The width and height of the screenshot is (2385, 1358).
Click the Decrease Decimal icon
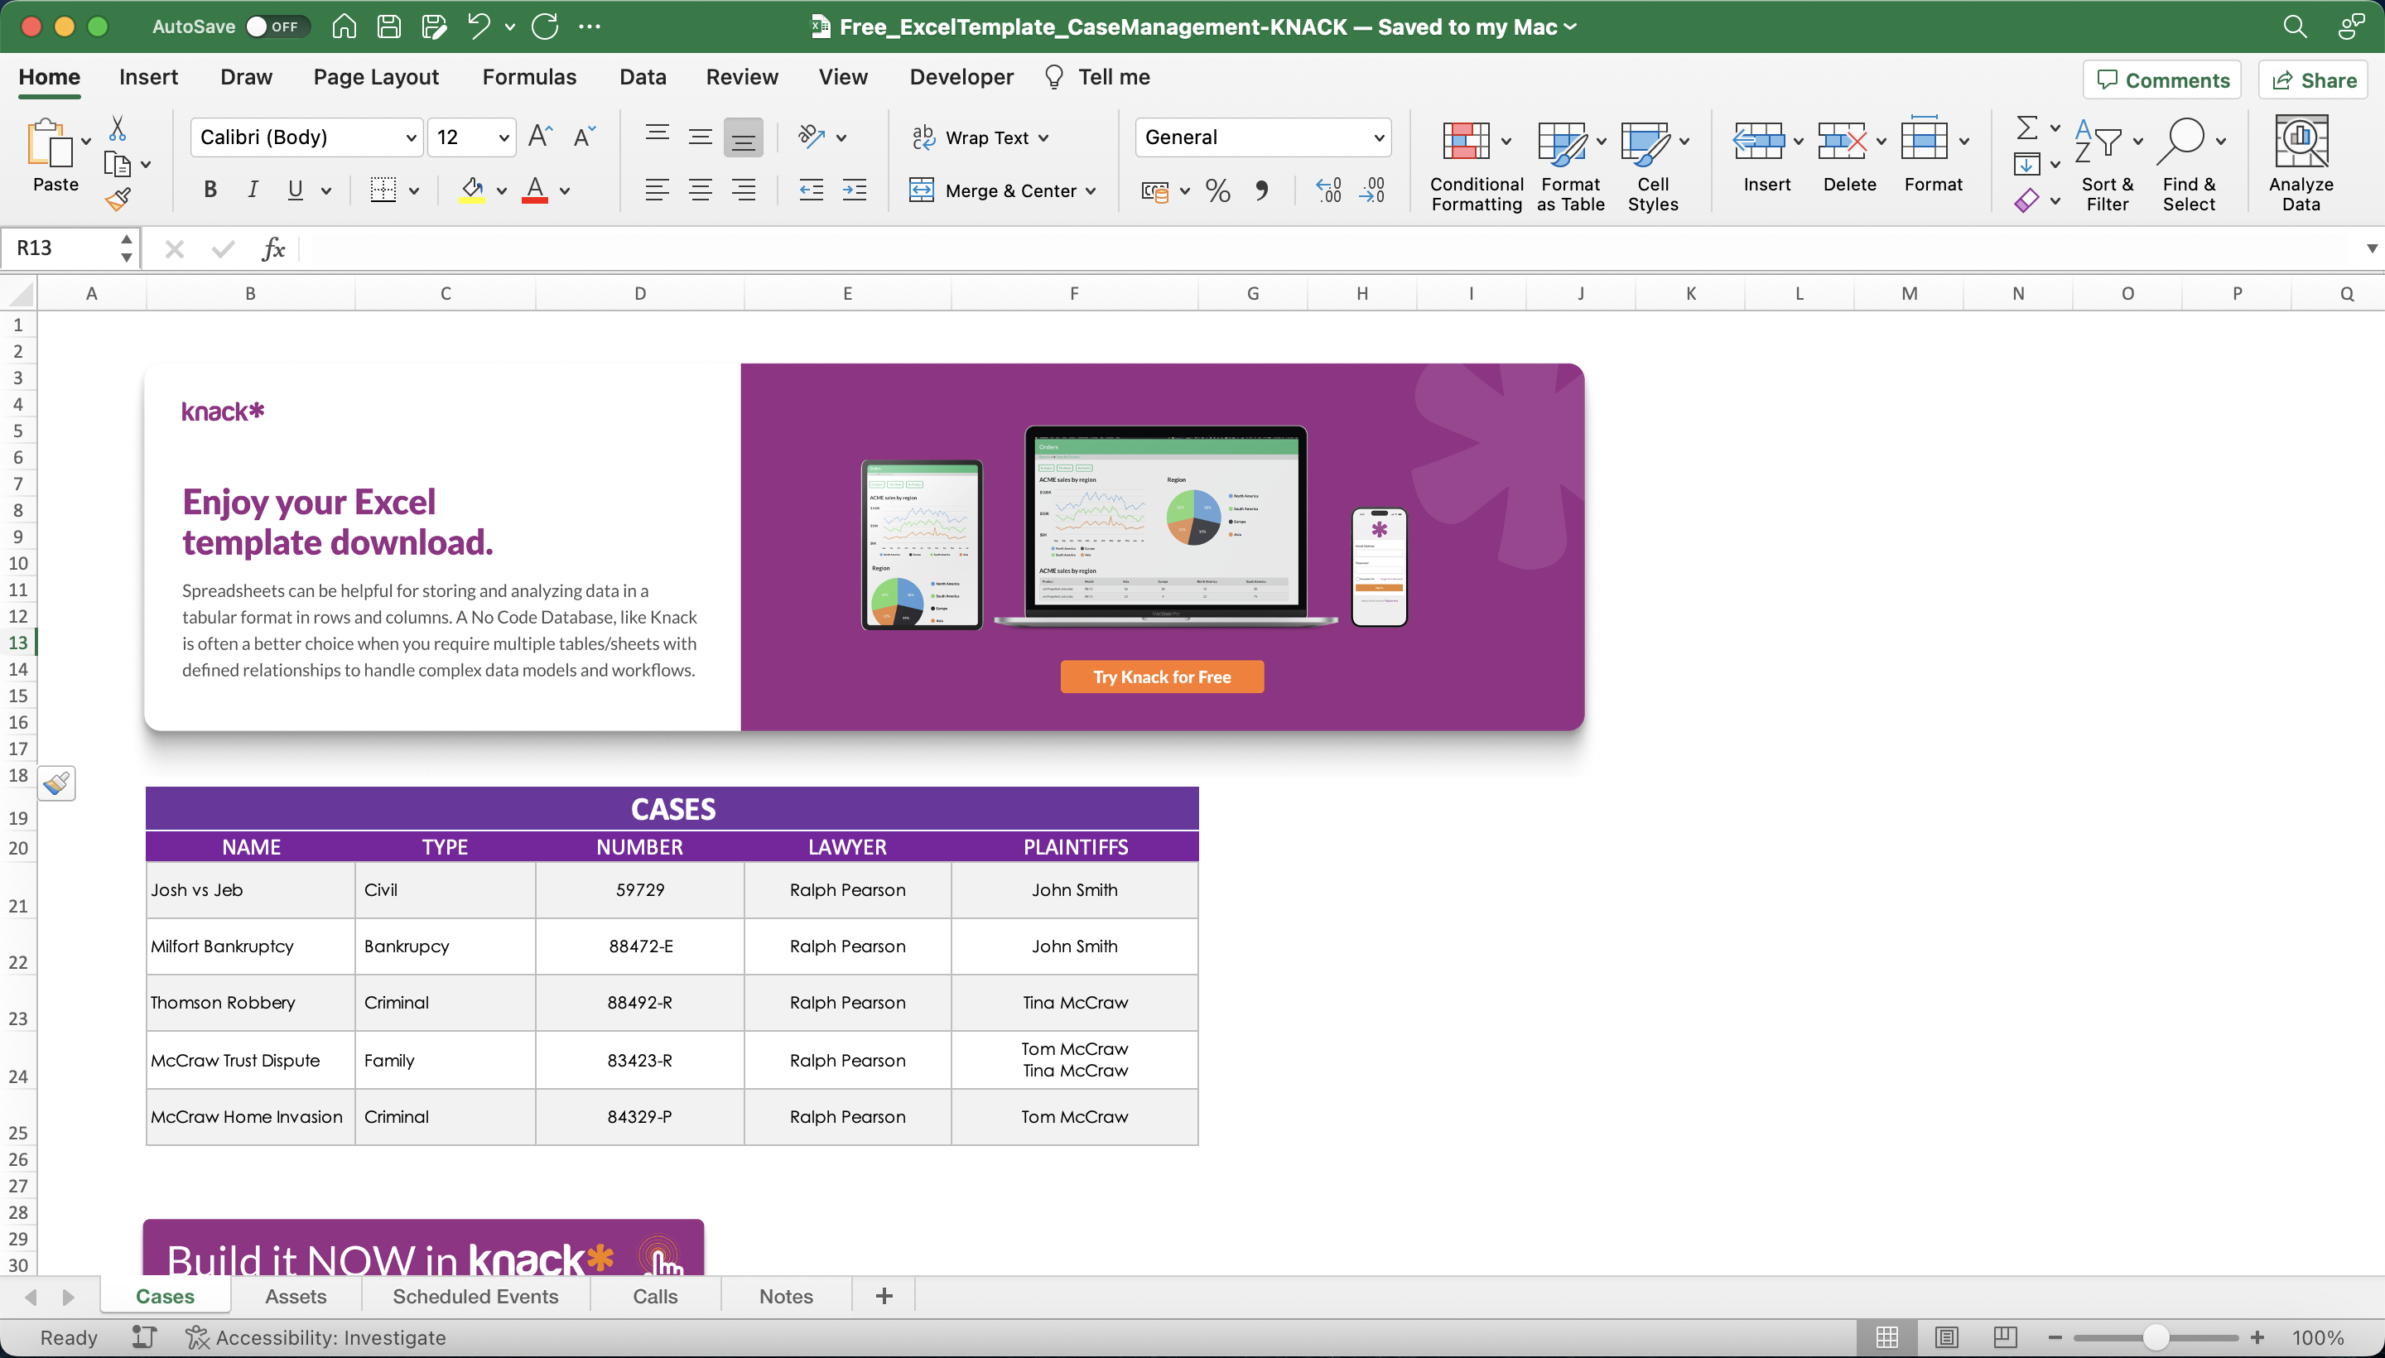pos(1373,190)
